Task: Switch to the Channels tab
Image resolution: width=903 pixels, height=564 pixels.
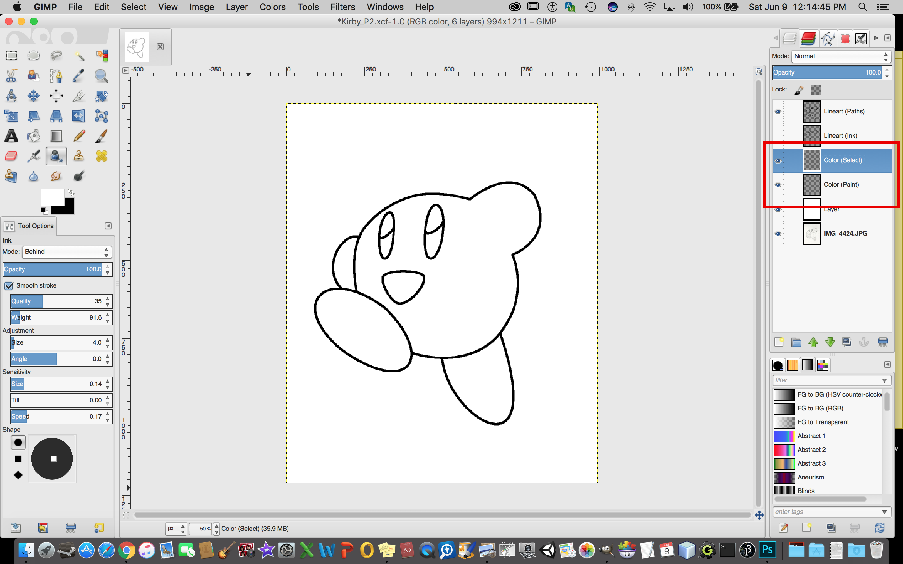Action: pos(808,39)
